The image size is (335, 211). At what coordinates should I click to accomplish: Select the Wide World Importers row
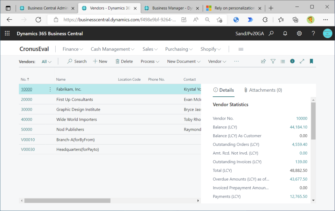[110, 119]
